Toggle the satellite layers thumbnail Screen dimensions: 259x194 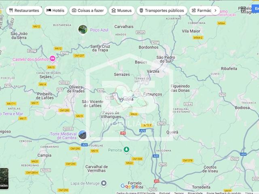point(4,179)
